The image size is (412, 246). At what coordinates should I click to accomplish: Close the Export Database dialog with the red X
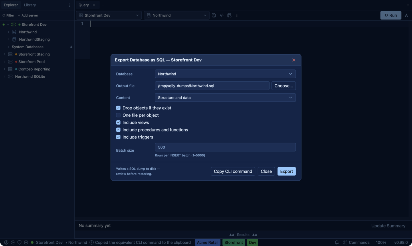(x=294, y=60)
